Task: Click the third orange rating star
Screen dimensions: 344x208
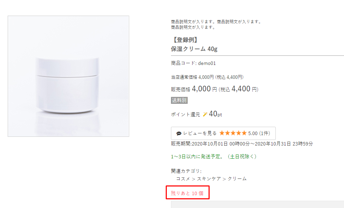Action: (x=233, y=133)
